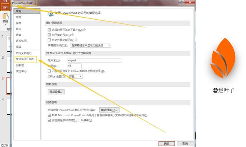Click info icon beside 实时预览 option
Viewport: 246px width, 147px height.
[73, 35]
